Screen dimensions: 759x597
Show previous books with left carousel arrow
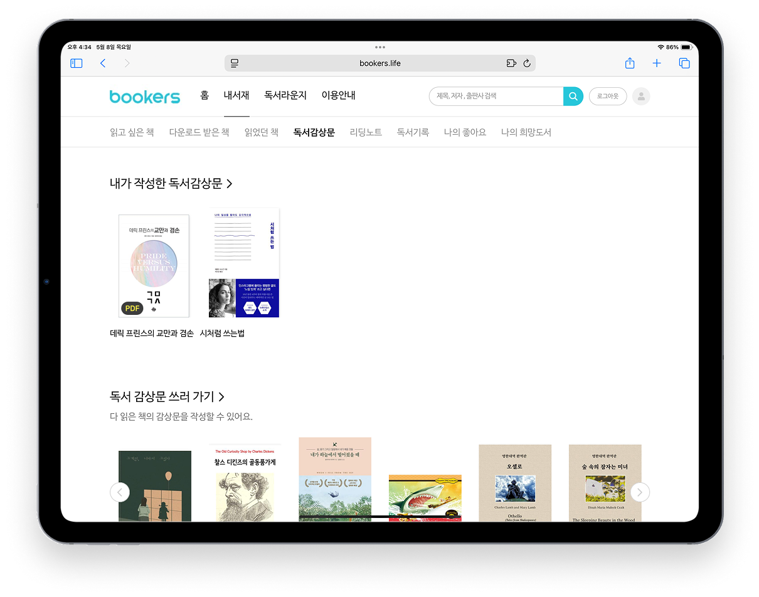[x=120, y=492]
